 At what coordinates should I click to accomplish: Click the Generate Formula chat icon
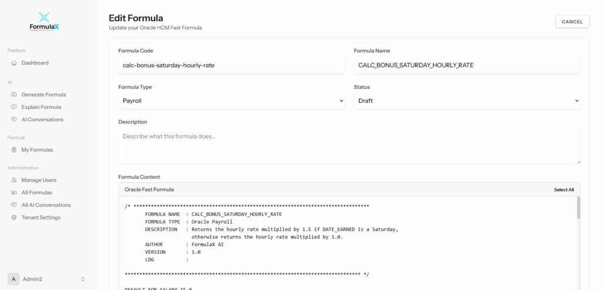[x=14, y=95]
